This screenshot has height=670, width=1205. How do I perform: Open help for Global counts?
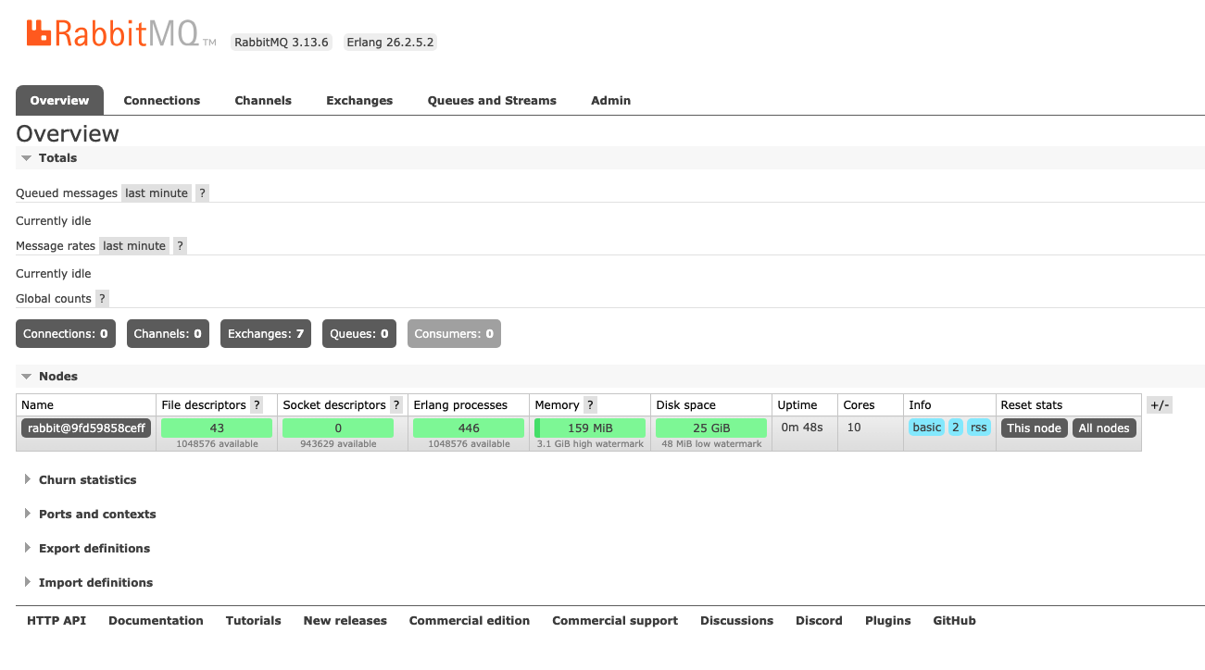pos(102,299)
